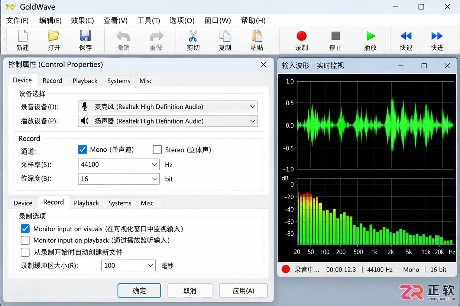
Task: Click the speaker icon in playback device field
Action: pos(85,121)
